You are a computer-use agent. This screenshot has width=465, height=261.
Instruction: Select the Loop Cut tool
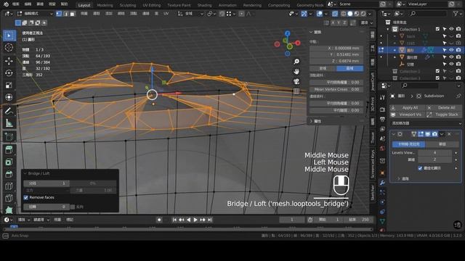[x=9, y=186]
